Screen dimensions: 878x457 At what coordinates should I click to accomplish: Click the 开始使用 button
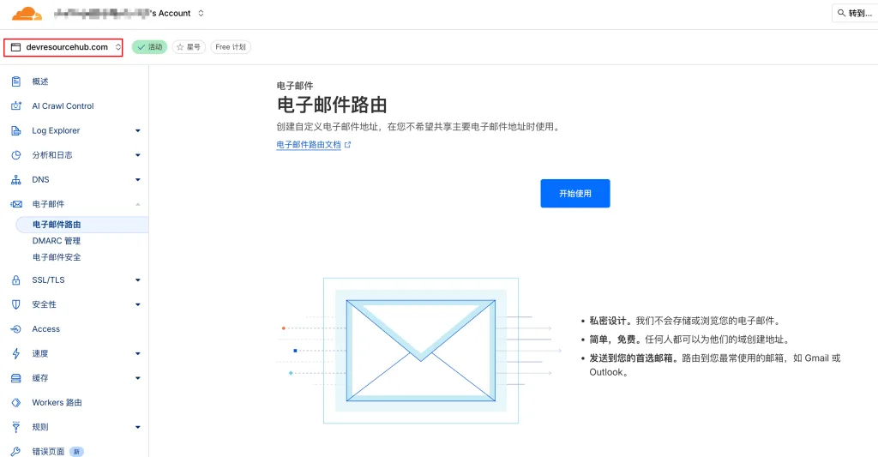click(x=575, y=193)
